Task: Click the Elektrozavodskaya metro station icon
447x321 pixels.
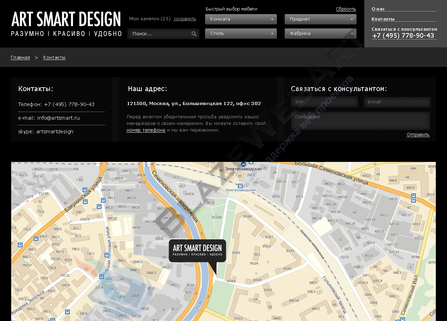Action: [x=243, y=164]
